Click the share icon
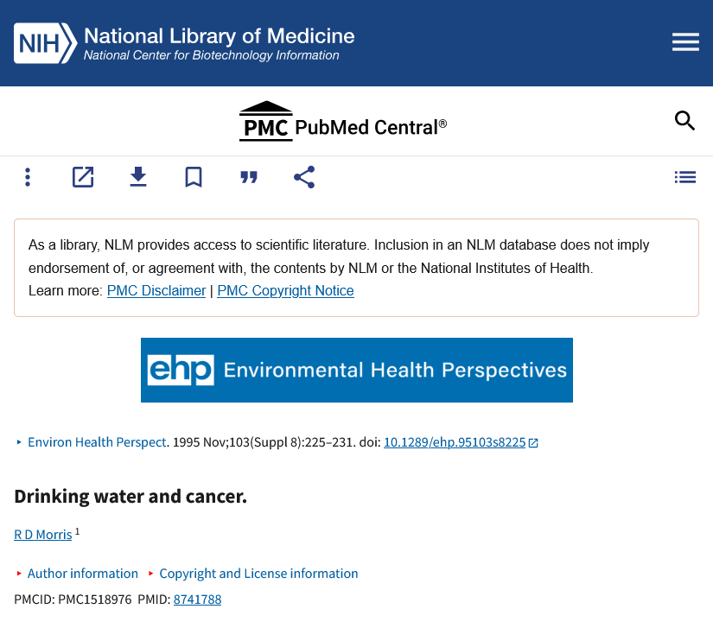Image resolution: width=713 pixels, height=628 pixels. tap(304, 177)
